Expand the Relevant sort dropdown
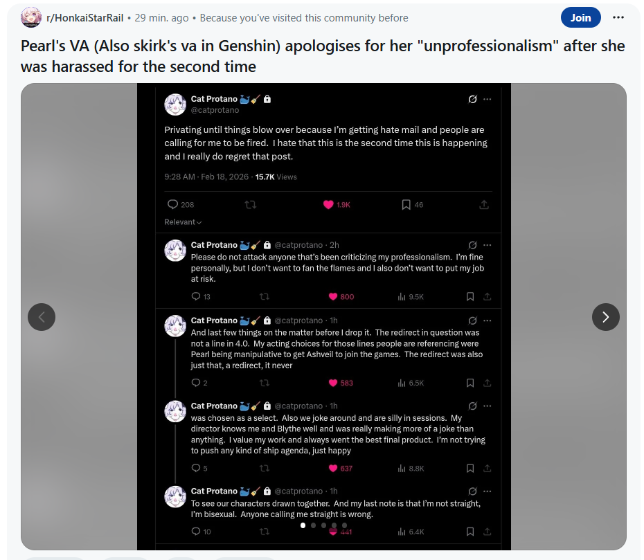 183,222
